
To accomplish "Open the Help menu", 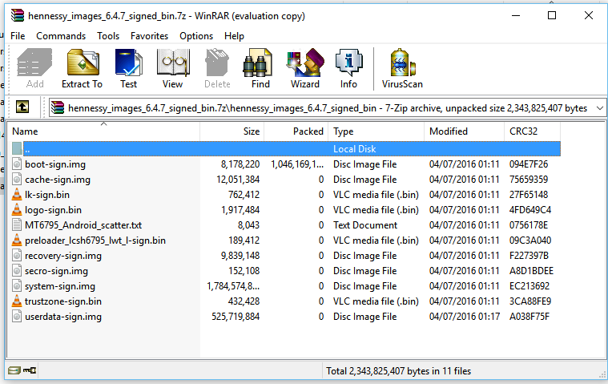I will pyautogui.click(x=234, y=36).
